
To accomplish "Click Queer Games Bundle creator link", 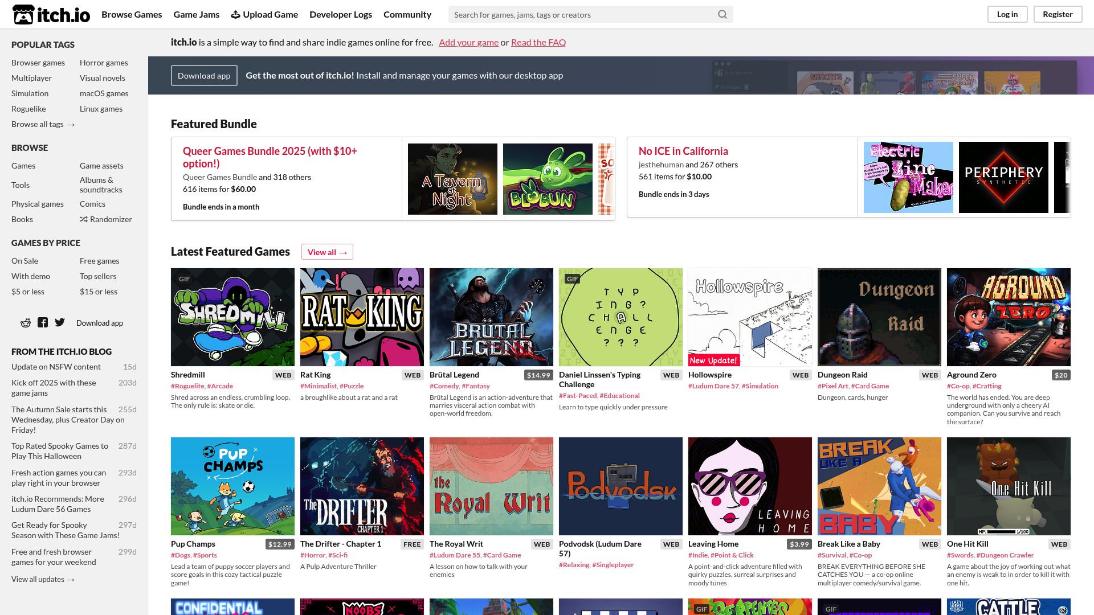I will [x=219, y=177].
